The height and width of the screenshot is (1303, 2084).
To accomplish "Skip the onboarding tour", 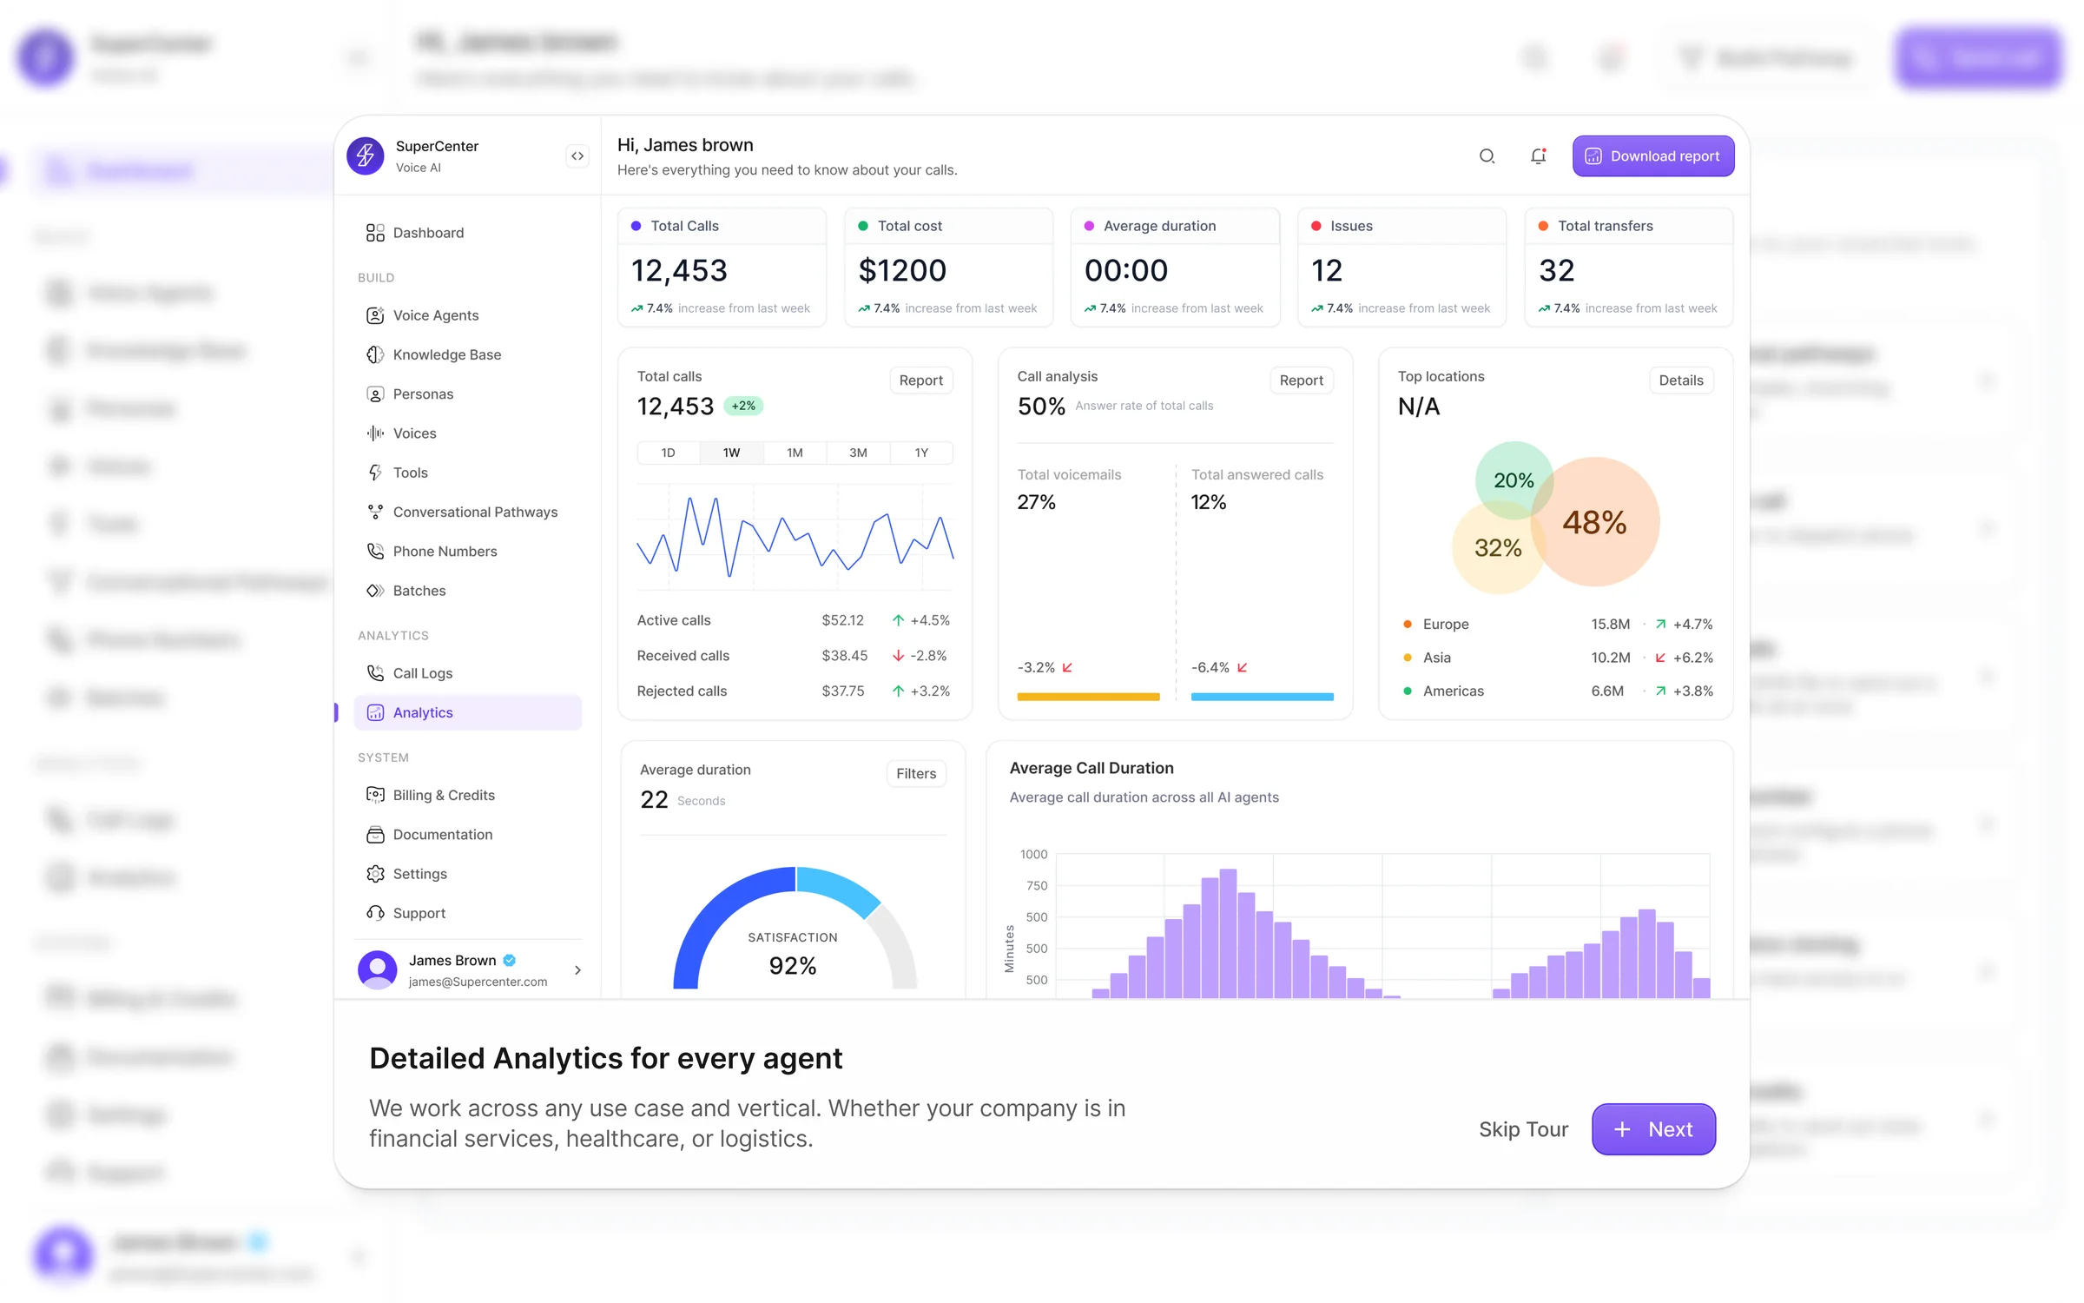I will pyautogui.click(x=1523, y=1129).
